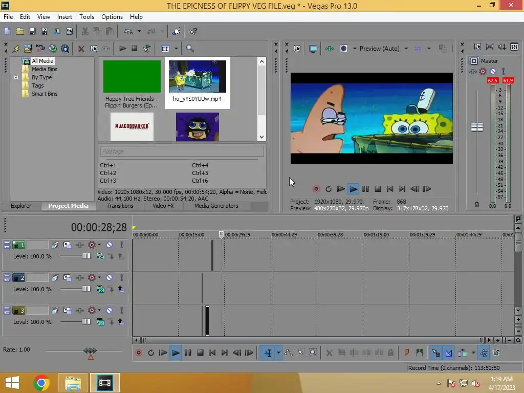Screen dimensions: 524x393
Task: Open the Tools menu
Action: click(x=86, y=17)
